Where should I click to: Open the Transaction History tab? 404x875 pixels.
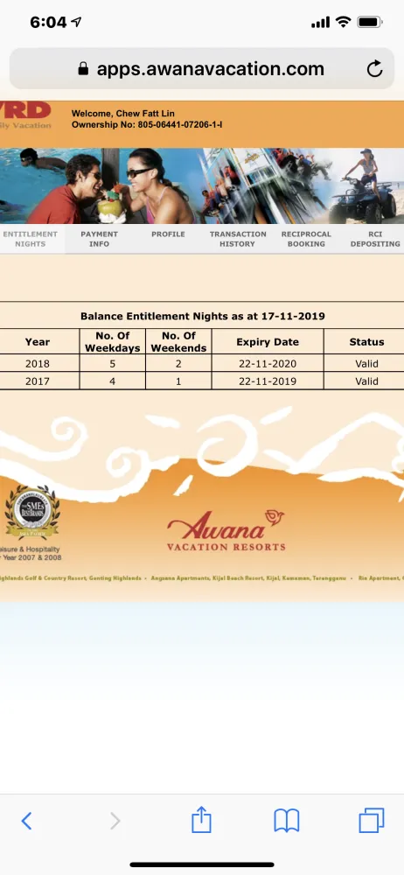[x=238, y=239]
